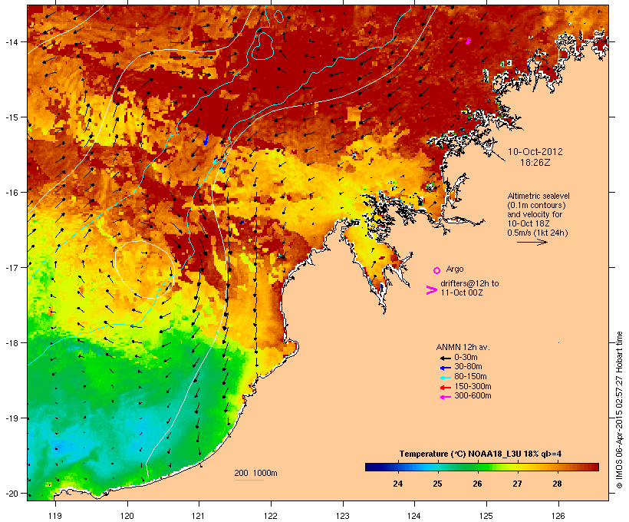Click the 18:26Z time label
This screenshot has width=629, height=522.
(535, 163)
